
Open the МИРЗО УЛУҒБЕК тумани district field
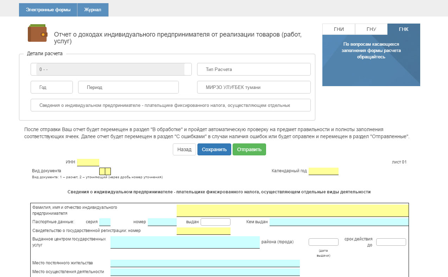(x=254, y=87)
